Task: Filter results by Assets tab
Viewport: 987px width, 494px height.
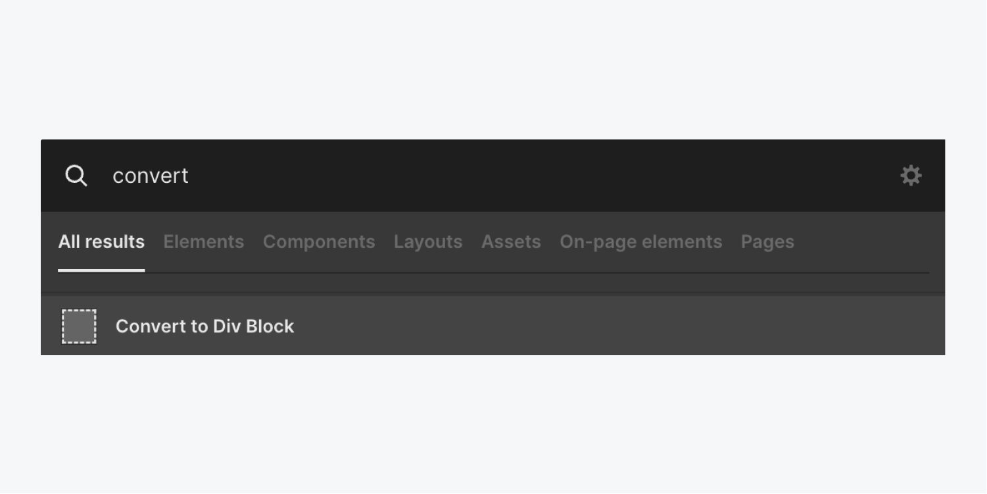Action: pos(511,242)
